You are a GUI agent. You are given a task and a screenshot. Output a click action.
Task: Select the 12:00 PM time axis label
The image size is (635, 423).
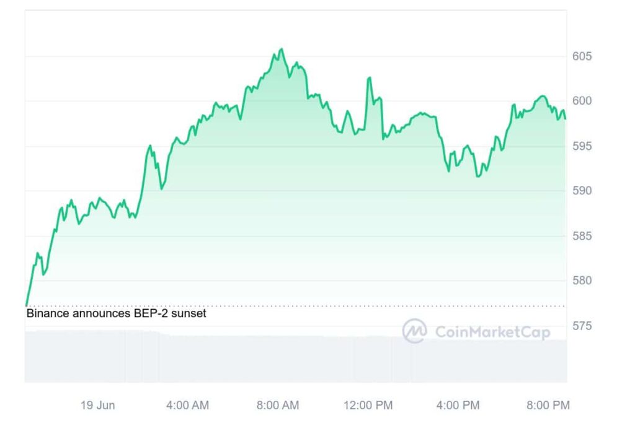(x=368, y=406)
